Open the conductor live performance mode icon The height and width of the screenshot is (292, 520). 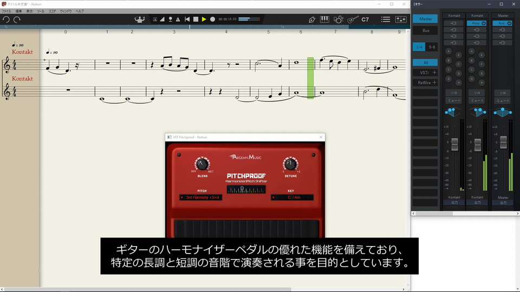coord(140,19)
